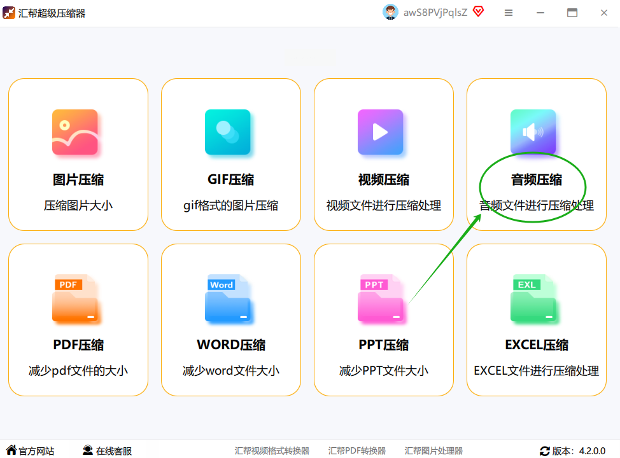Open the PPT压缩 pink folder icon
Image resolution: width=620 pixels, height=458 pixels.
[381, 298]
